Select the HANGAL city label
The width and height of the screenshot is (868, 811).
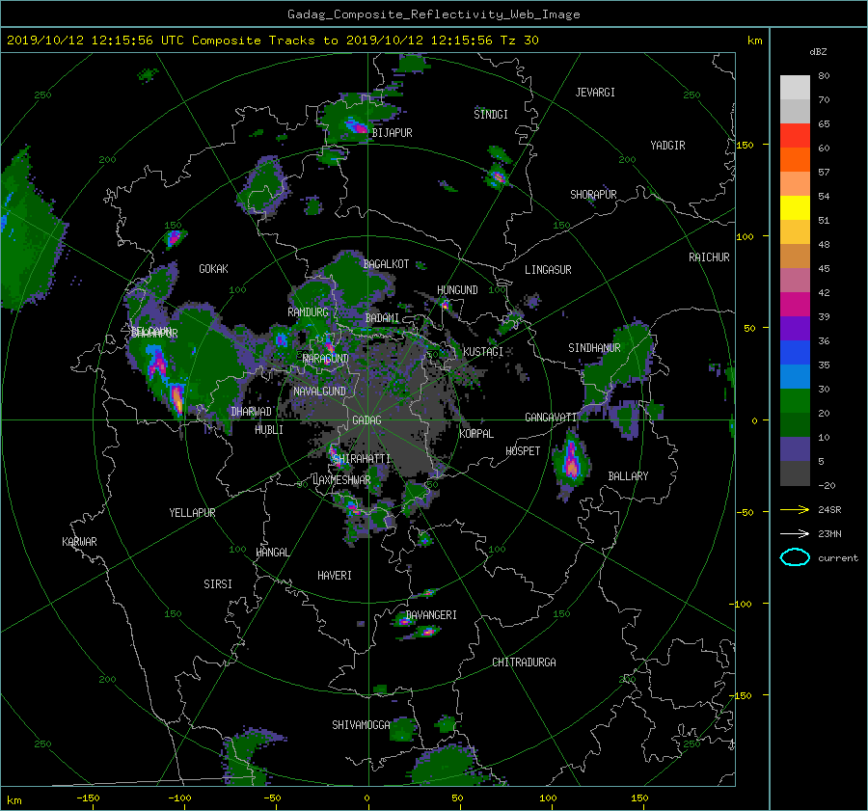coord(272,553)
